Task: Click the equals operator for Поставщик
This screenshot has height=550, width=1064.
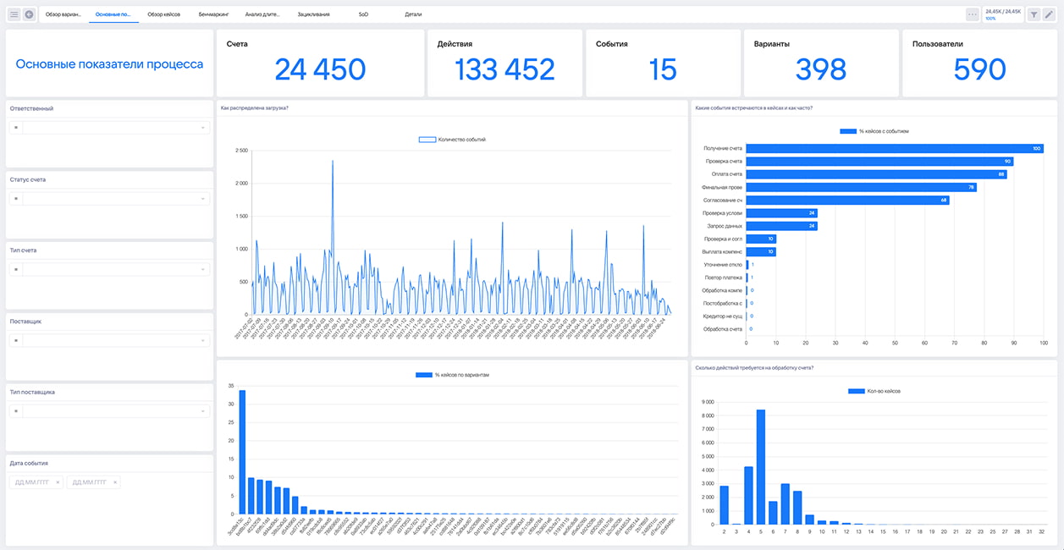Action: click(x=16, y=340)
